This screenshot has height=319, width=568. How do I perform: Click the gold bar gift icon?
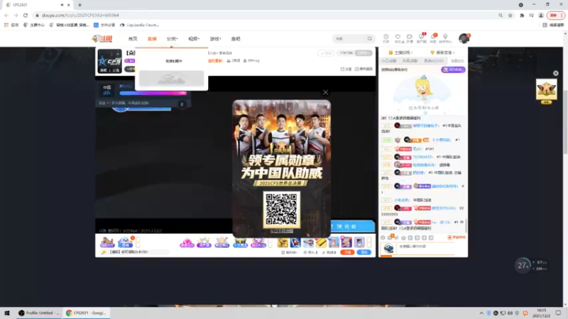click(321, 242)
